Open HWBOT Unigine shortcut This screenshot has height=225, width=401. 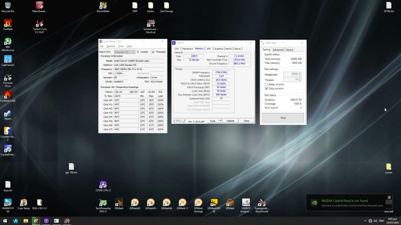click(x=246, y=205)
